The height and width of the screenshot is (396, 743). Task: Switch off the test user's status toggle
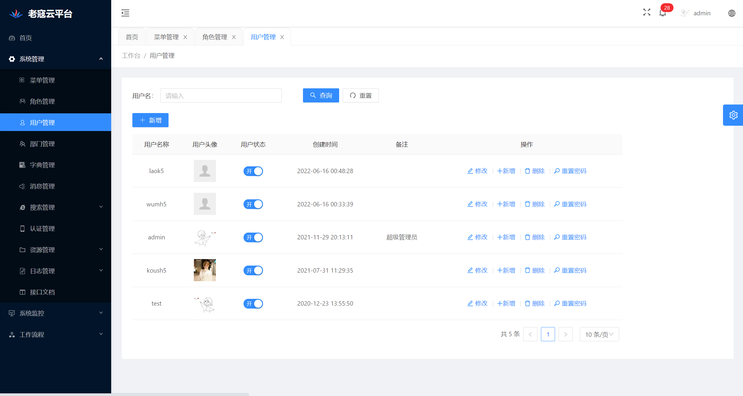coord(253,304)
